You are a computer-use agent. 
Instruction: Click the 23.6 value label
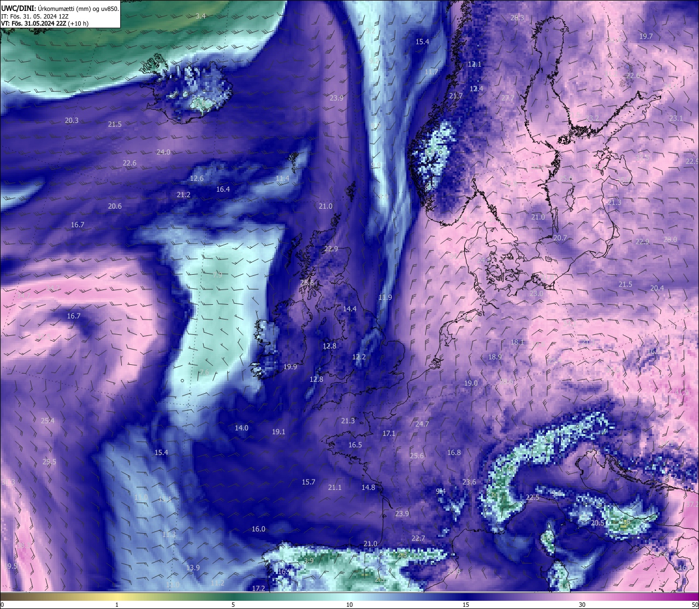(x=469, y=482)
